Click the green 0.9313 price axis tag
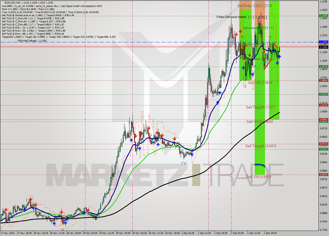This screenshot has height=236, width=329. 323,149
